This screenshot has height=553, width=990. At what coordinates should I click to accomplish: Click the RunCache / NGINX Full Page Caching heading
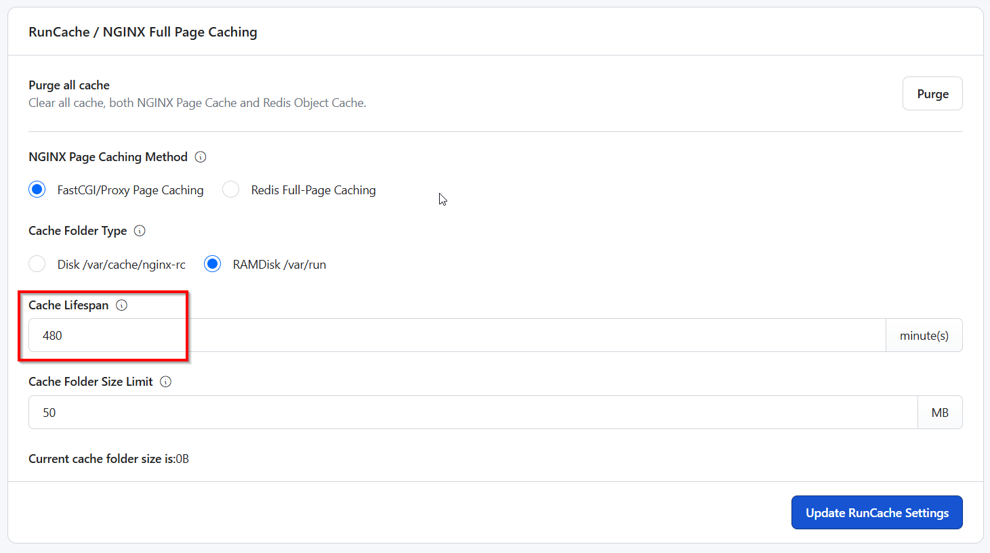pos(143,32)
